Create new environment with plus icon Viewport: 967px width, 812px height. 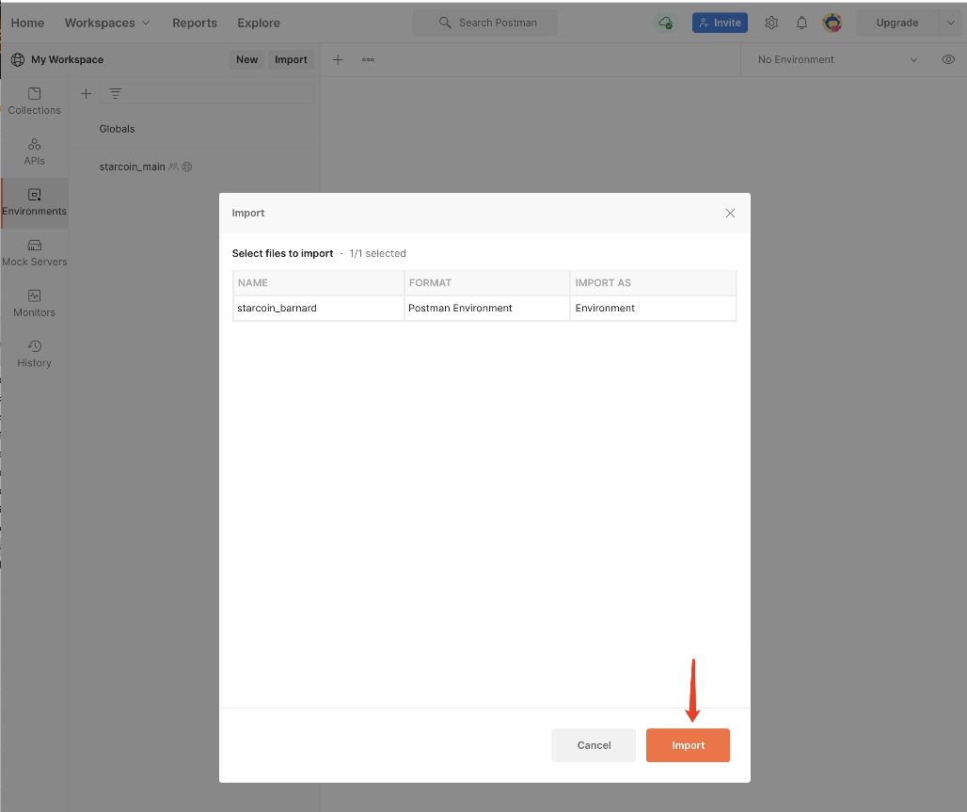tap(87, 94)
